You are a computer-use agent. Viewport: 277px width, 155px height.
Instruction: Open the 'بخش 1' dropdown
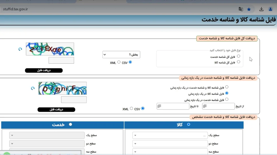point(121,55)
